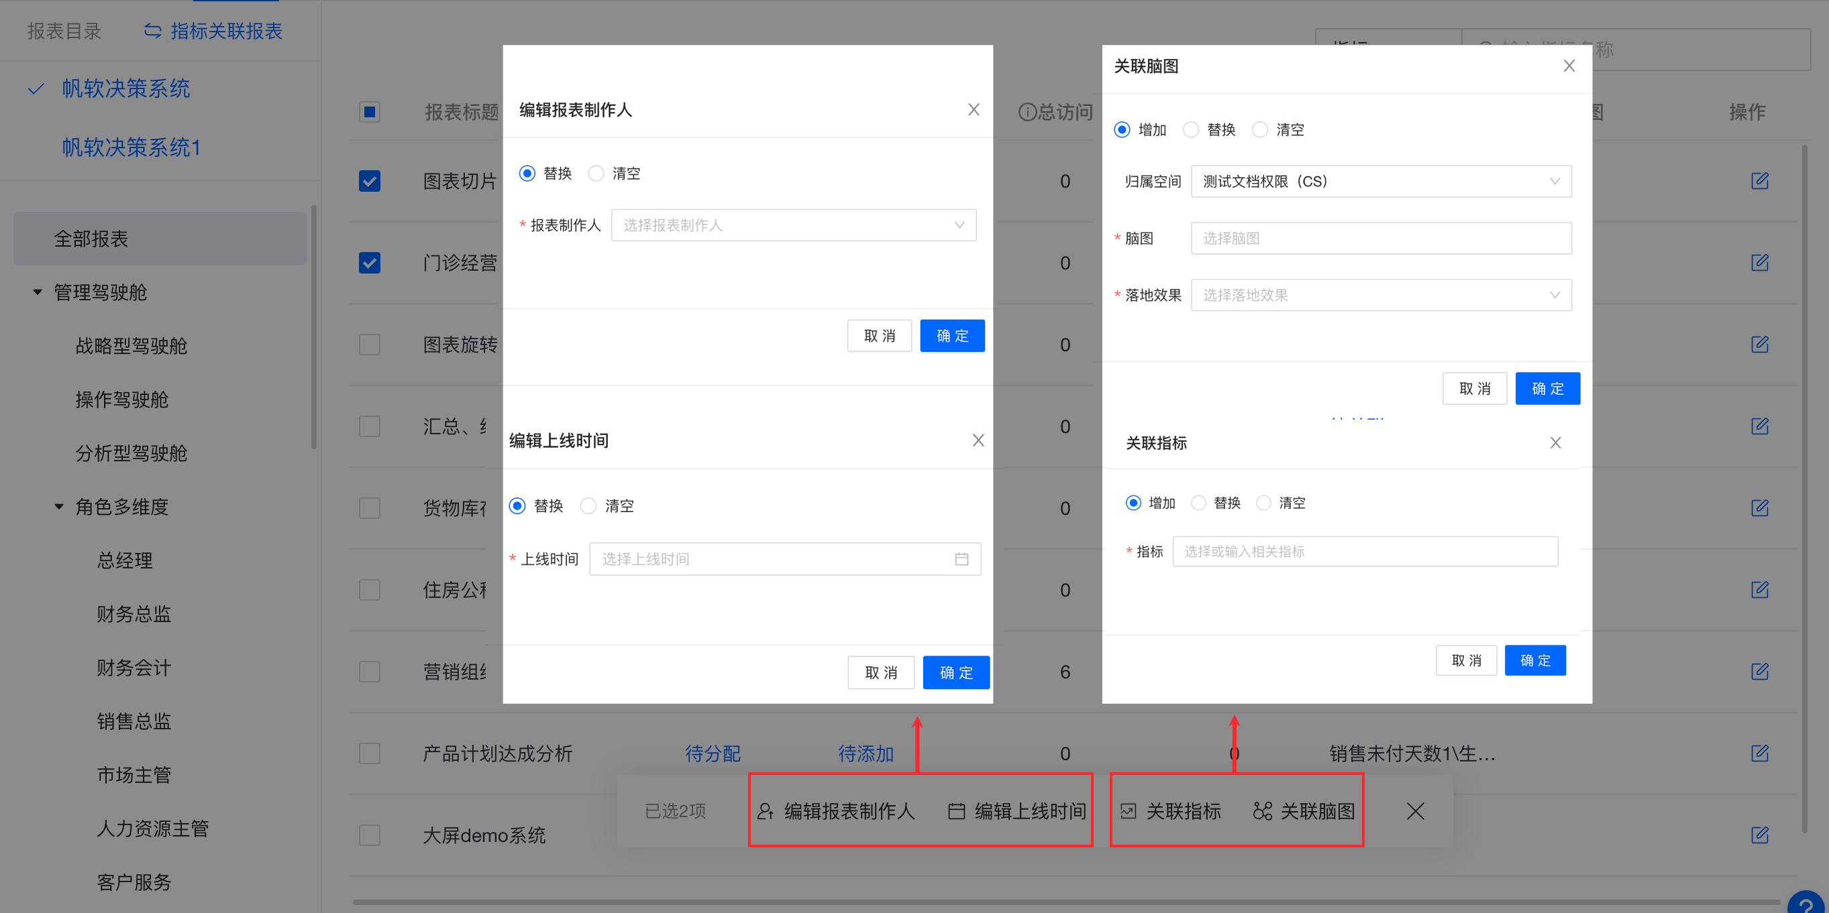
Task: Select 清空 radio in 编辑报表制作人 dialog
Action: pyautogui.click(x=596, y=174)
